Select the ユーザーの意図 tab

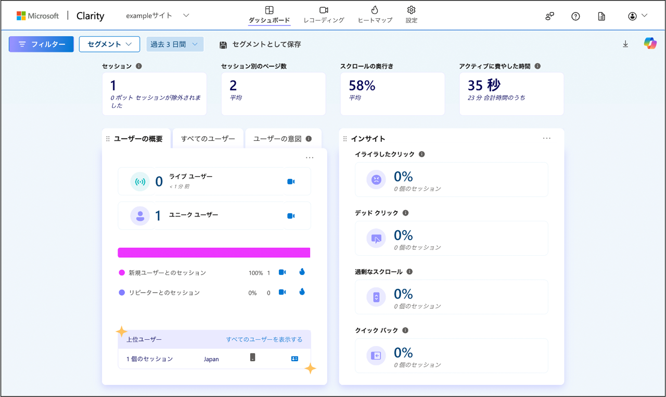point(283,139)
